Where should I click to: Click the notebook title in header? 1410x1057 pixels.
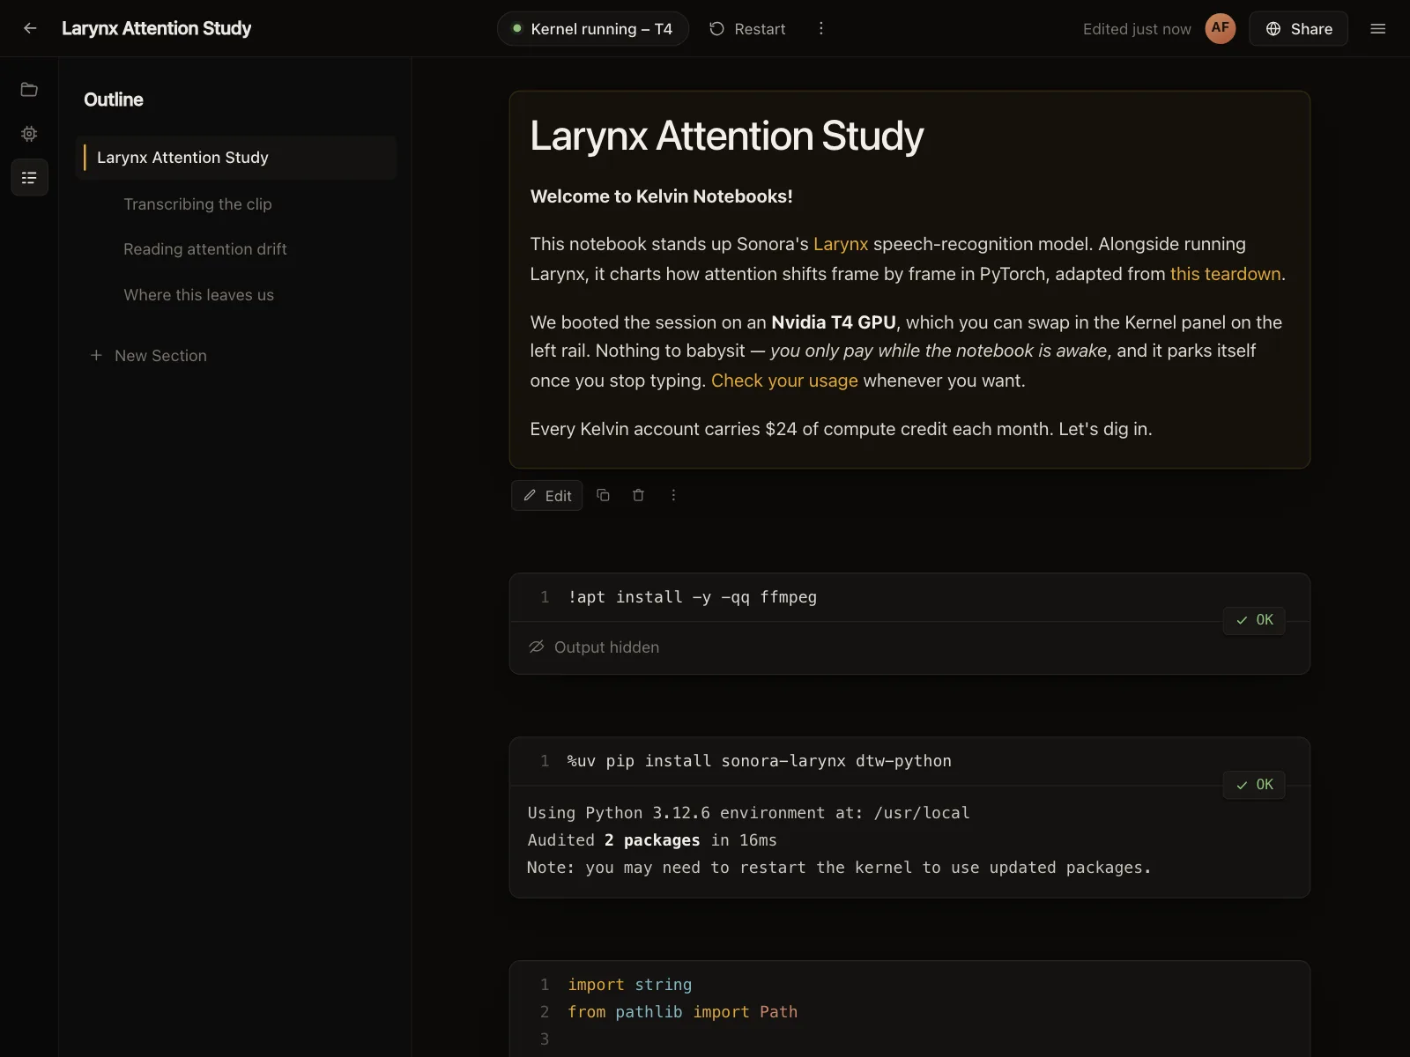156,28
